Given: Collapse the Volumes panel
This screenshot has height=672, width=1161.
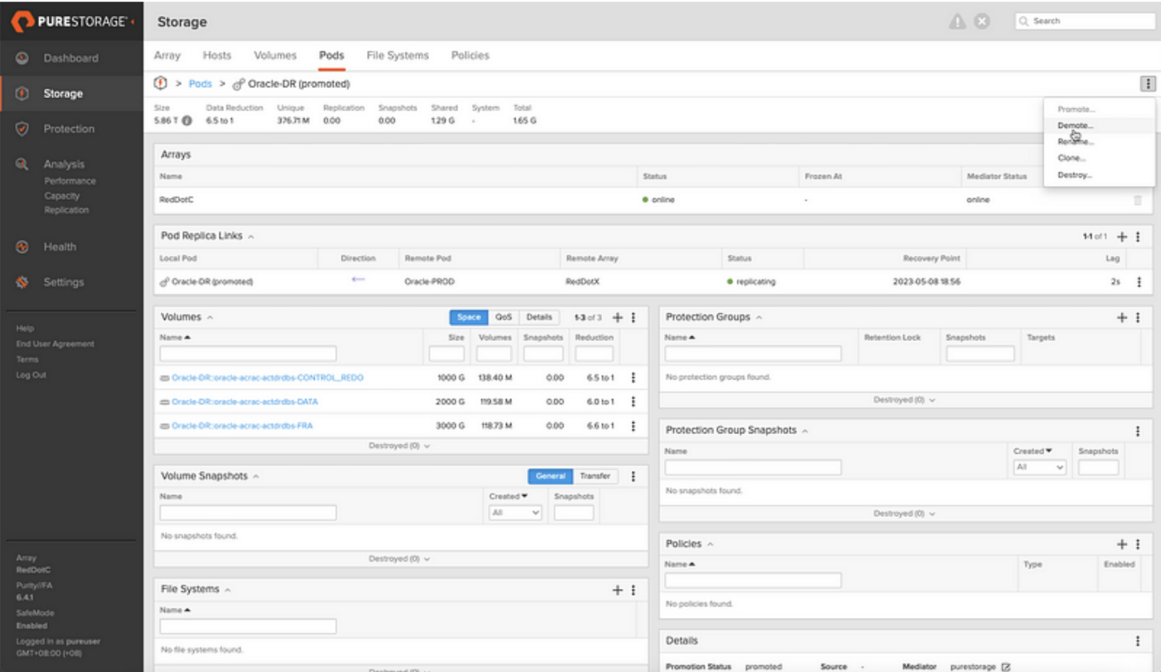Looking at the screenshot, I should click(210, 317).
